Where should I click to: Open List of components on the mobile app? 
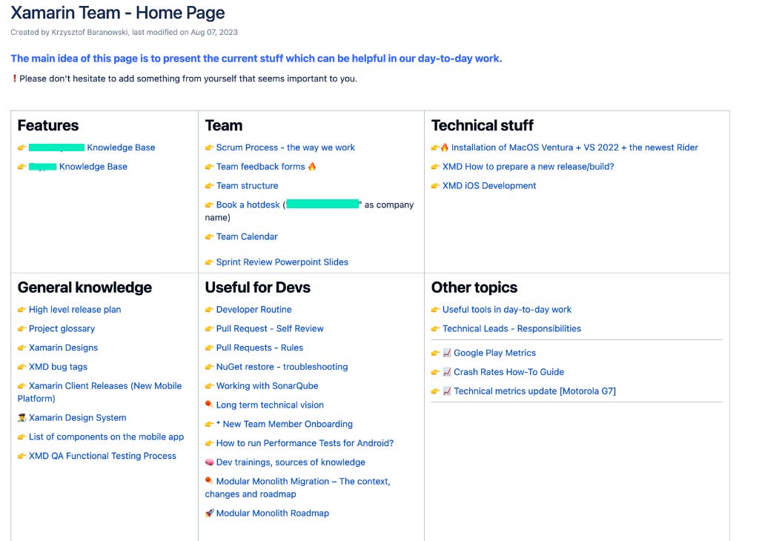(106, 437)
